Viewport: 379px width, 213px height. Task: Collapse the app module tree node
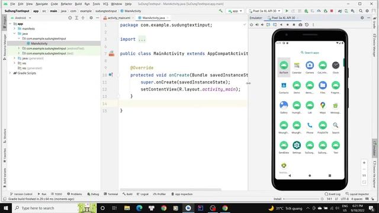[10, 24]
